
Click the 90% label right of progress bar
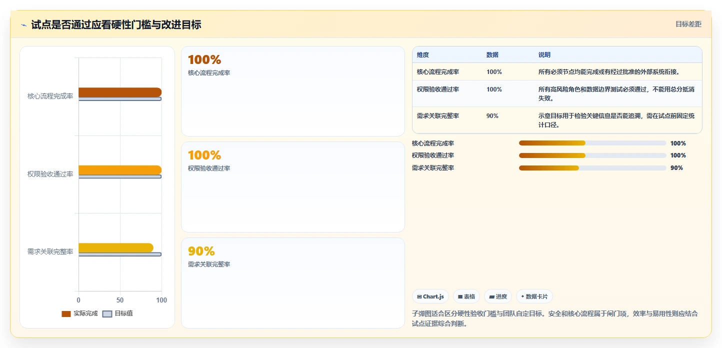pyautogui.click(x=676, y=168)
